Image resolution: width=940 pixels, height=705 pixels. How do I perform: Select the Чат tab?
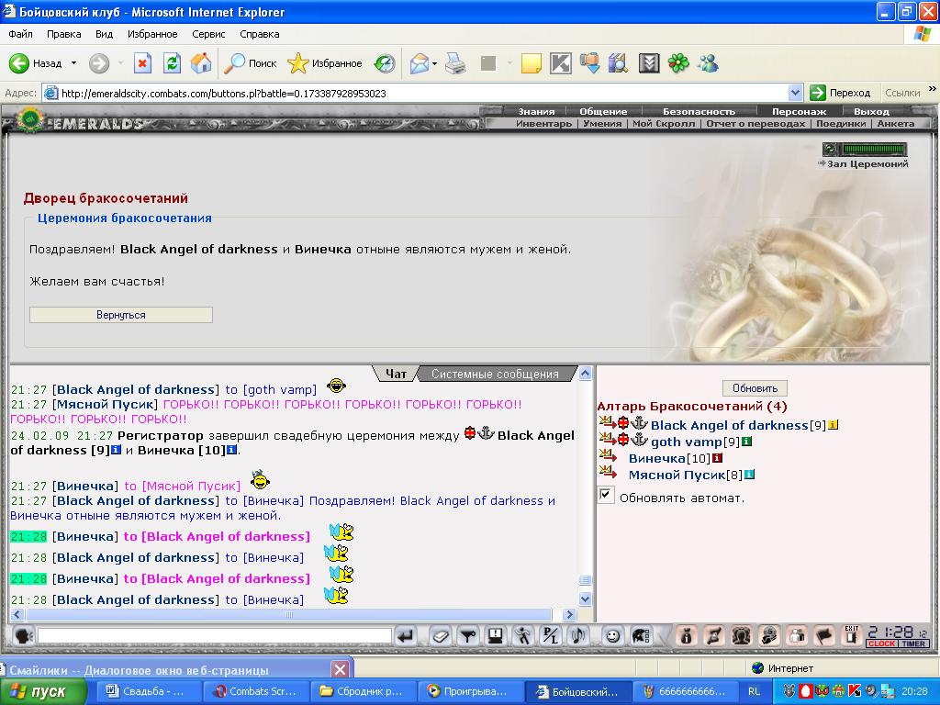396,375
